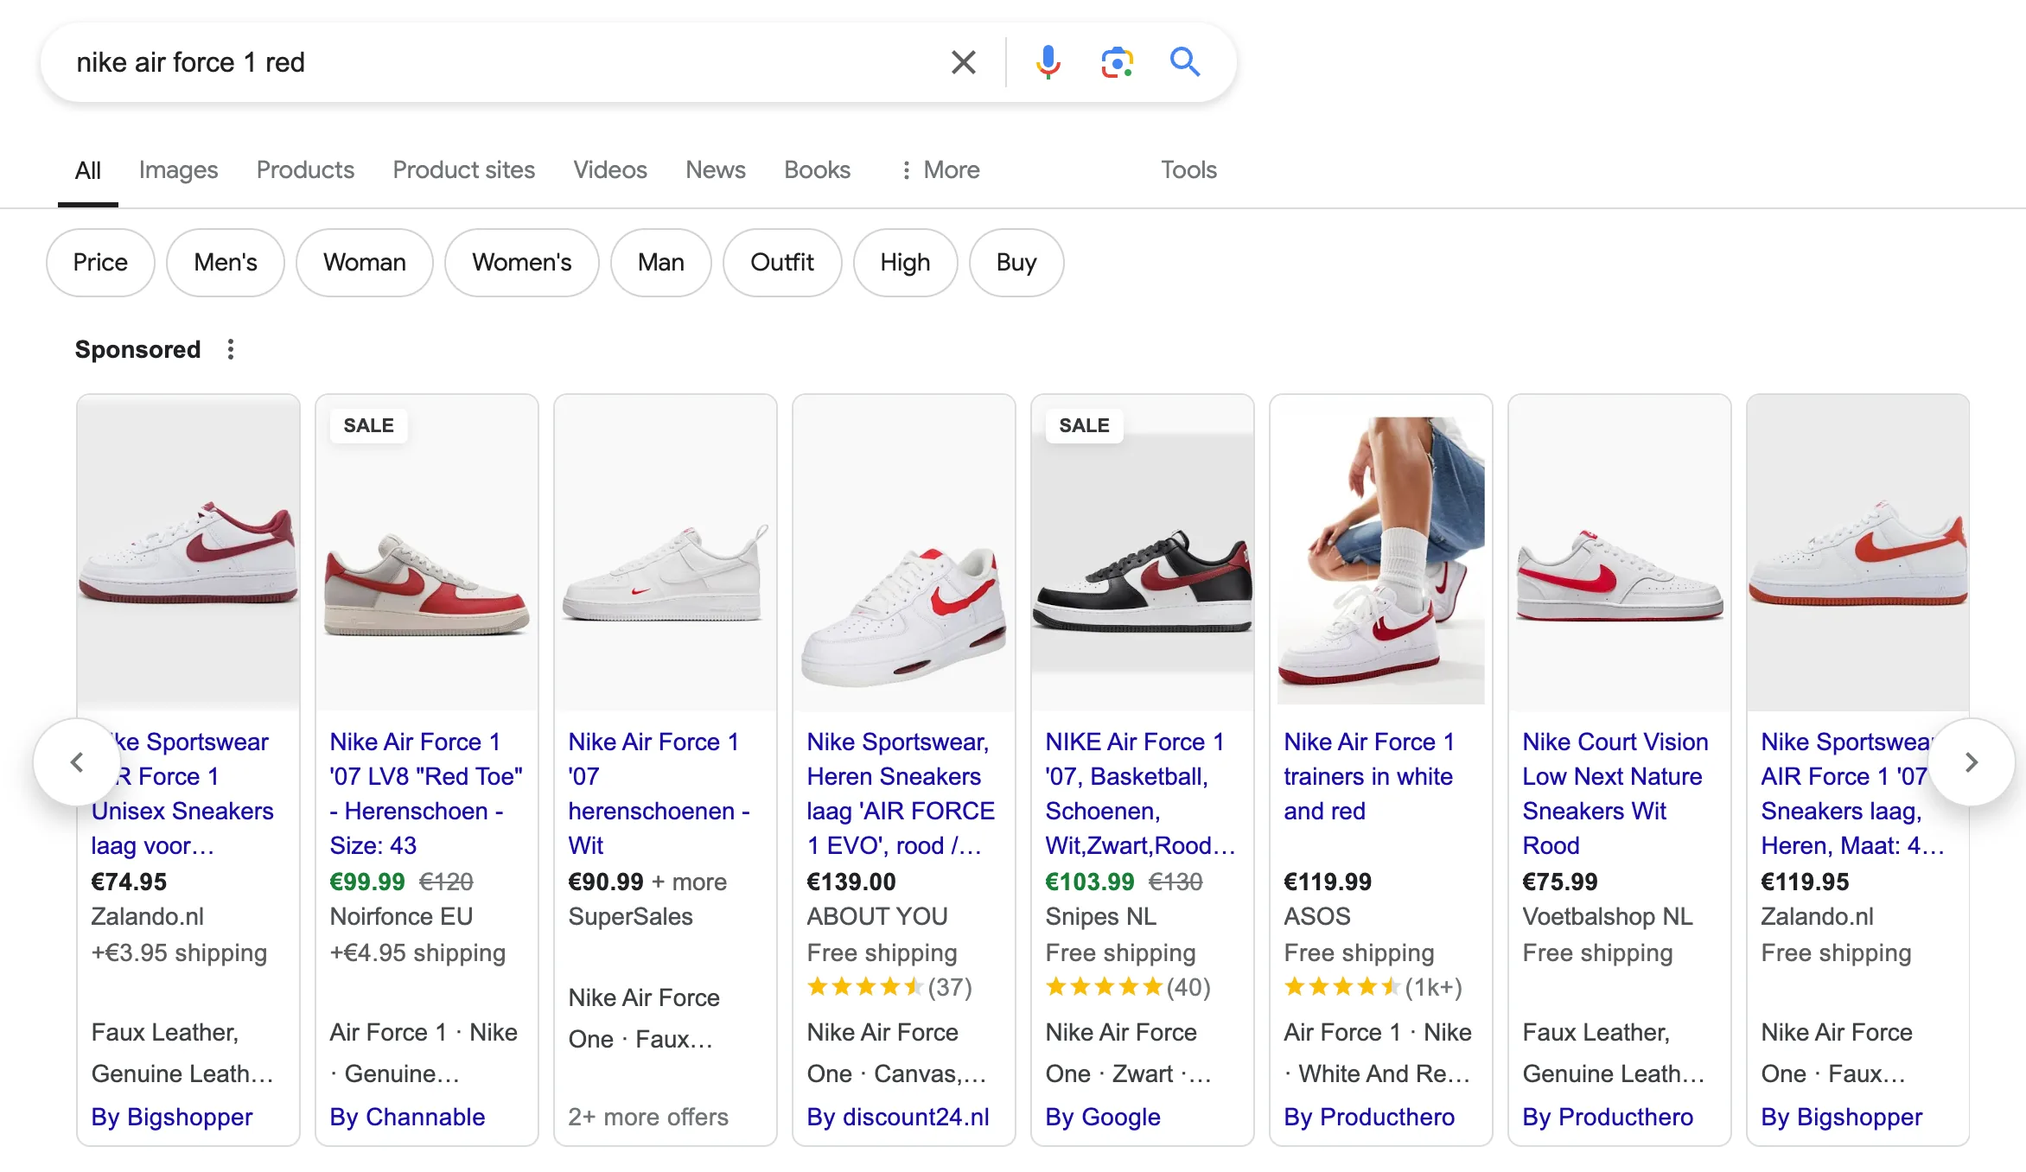Apply the Buy filter chip
This screenshot has width=2026, height=1172.
pos(1016,263)
